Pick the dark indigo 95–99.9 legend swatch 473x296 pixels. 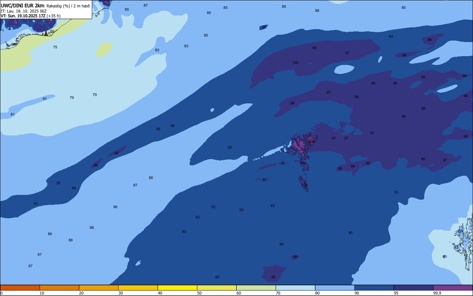[414, 288]
